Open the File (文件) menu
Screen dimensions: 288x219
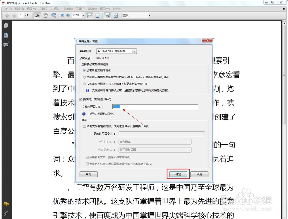7,9
